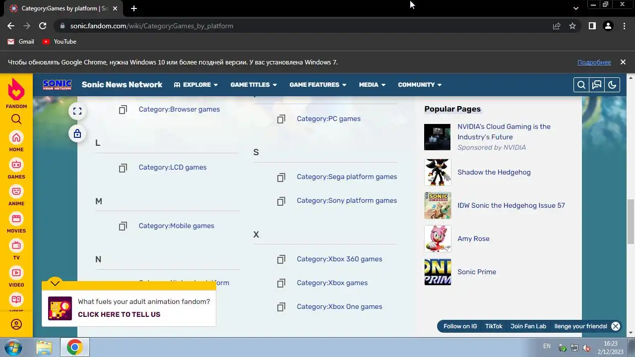Open Chrome tab search chevron

[575, 8]
